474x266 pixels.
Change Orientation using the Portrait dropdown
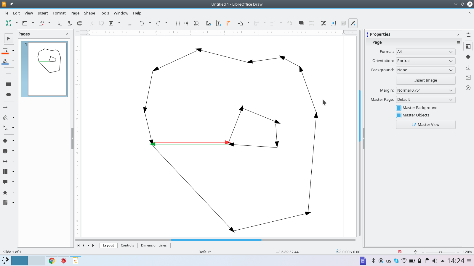point(425,61)
